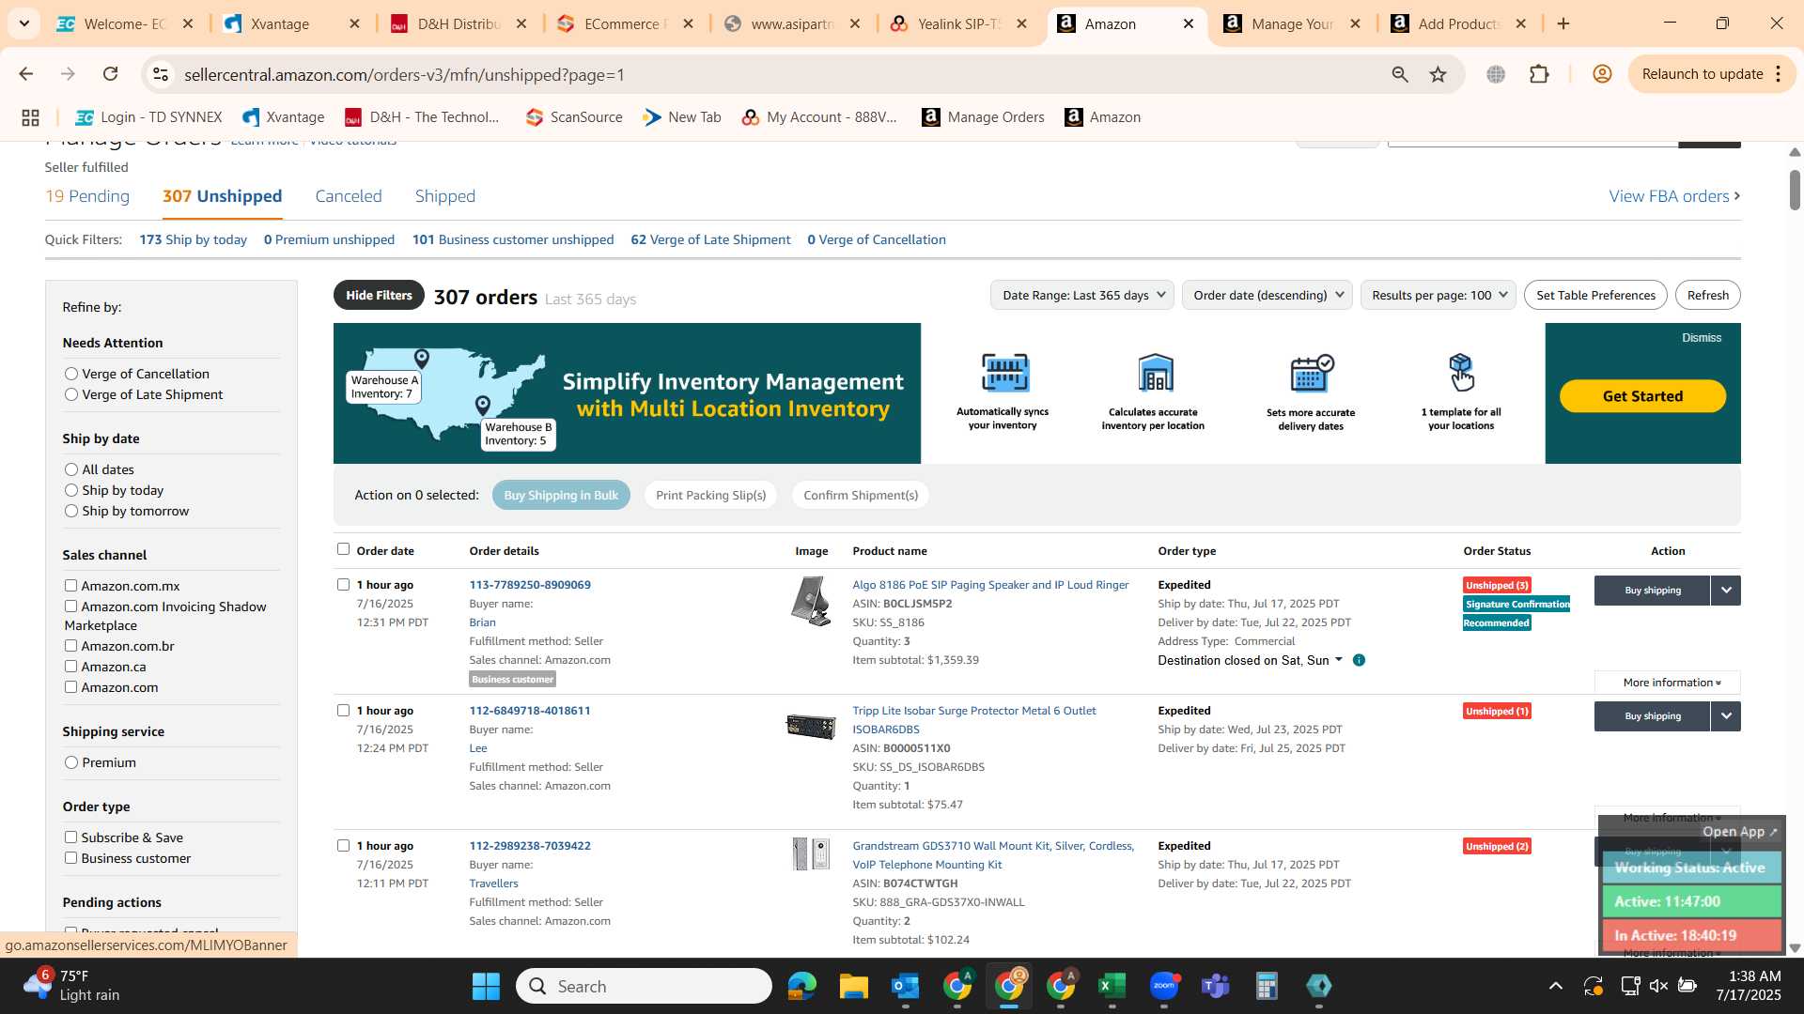Click the Get Started banner button
The width and height of the screenshot is (1804, 1014).
coord(1642,396)
